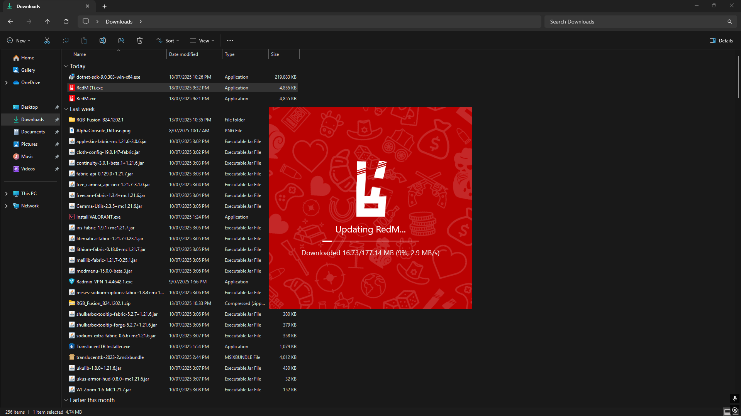
Task: Unpin Documents using its pin icon
Action: coord(57,132)
